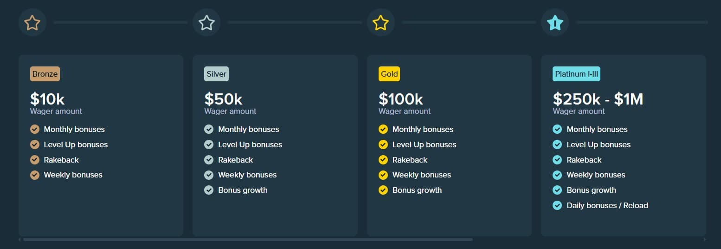Select the Platinum I-III label badge
The width and height of the screenshot is (721, 249).
tap(577, 74)
